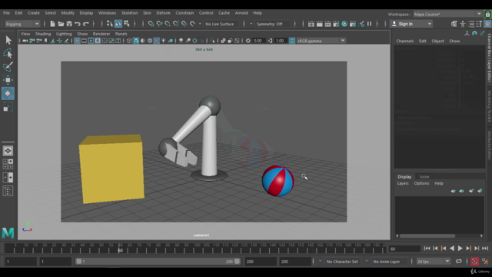Click New Scene icon
Viewport: 492px width, 277px height.
(52, 24)
